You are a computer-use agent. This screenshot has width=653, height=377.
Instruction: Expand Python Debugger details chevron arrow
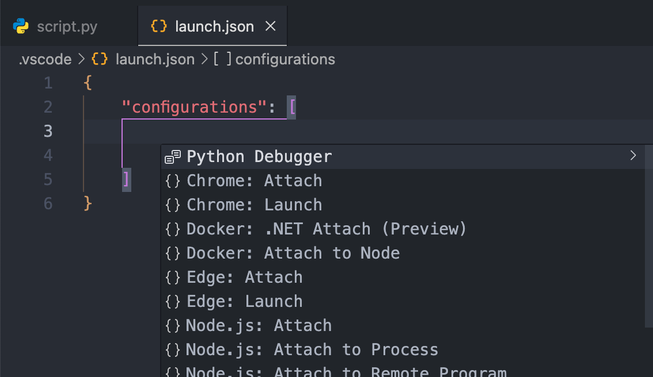(x=633, y=155)
